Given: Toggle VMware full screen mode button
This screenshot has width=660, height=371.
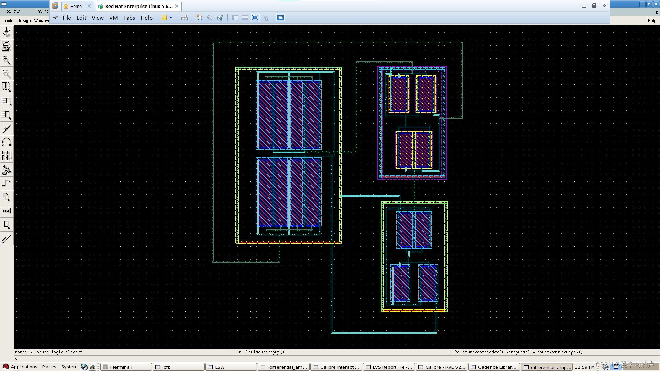Looking at the screenshot, I should pyautogui.click(x=255, y=18).
